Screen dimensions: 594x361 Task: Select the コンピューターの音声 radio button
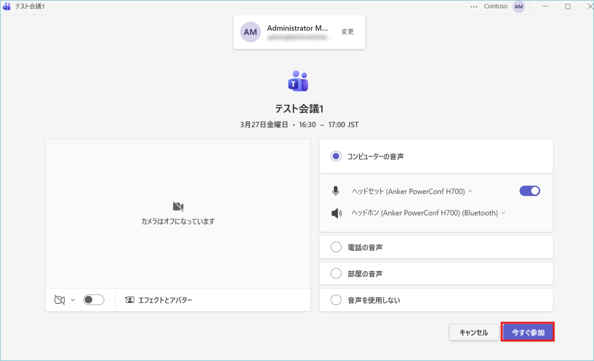[x=336, y=156]
